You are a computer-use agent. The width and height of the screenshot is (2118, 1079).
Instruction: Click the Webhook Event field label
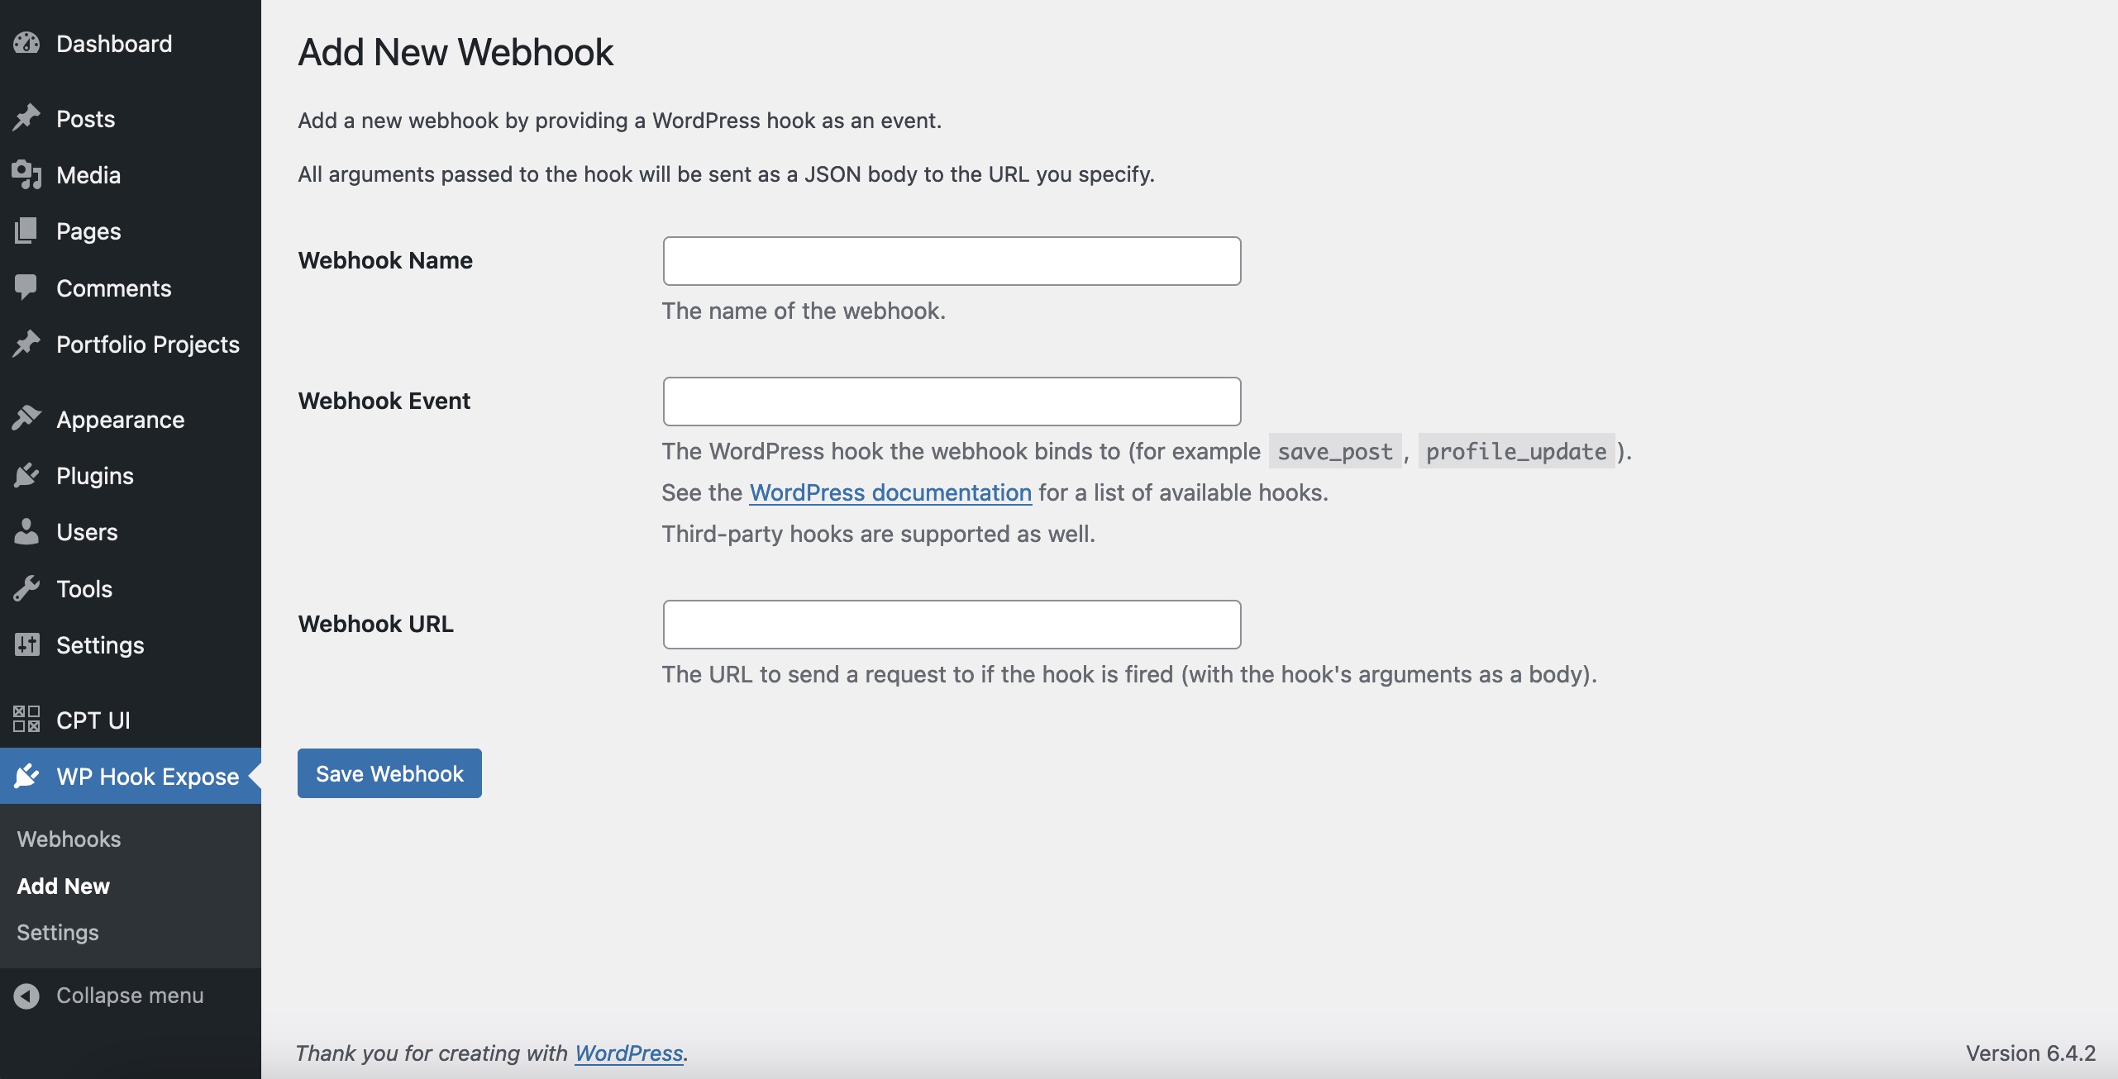coord(384,401)
